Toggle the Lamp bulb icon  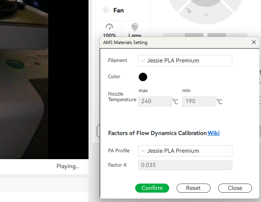coord(135,27)
